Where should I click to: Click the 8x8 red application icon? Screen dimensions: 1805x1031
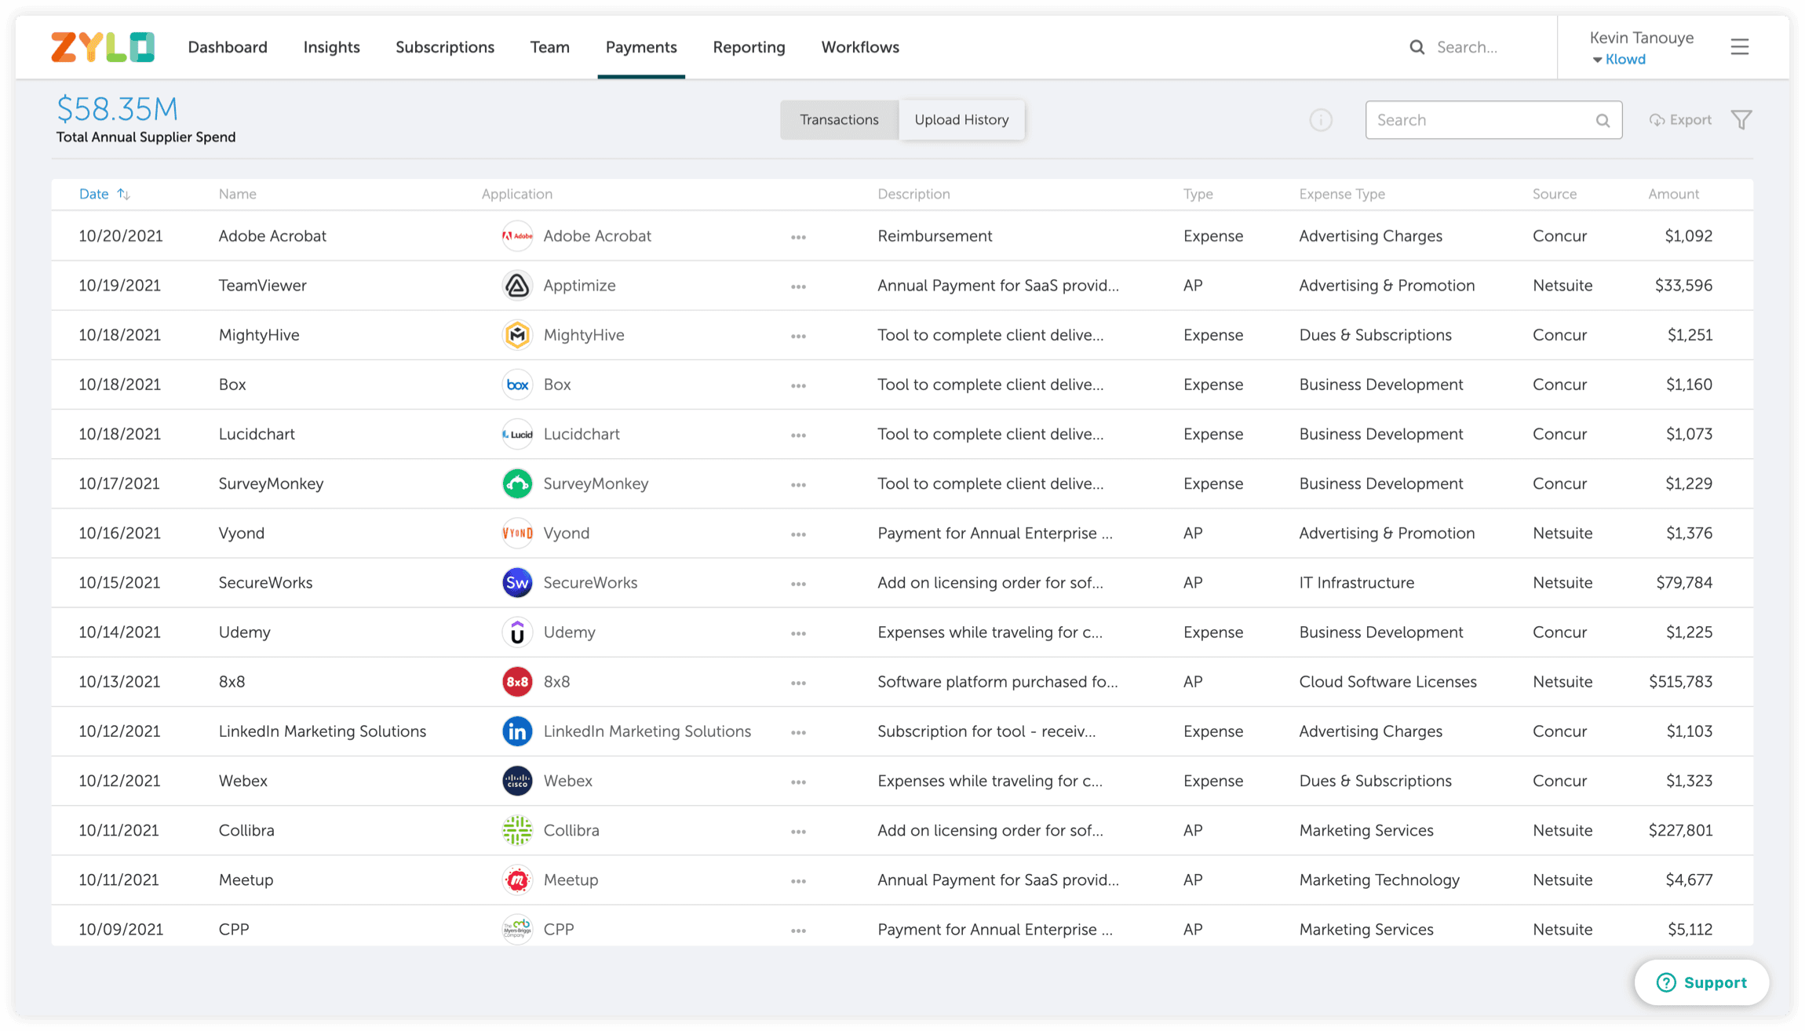(517, 682)
